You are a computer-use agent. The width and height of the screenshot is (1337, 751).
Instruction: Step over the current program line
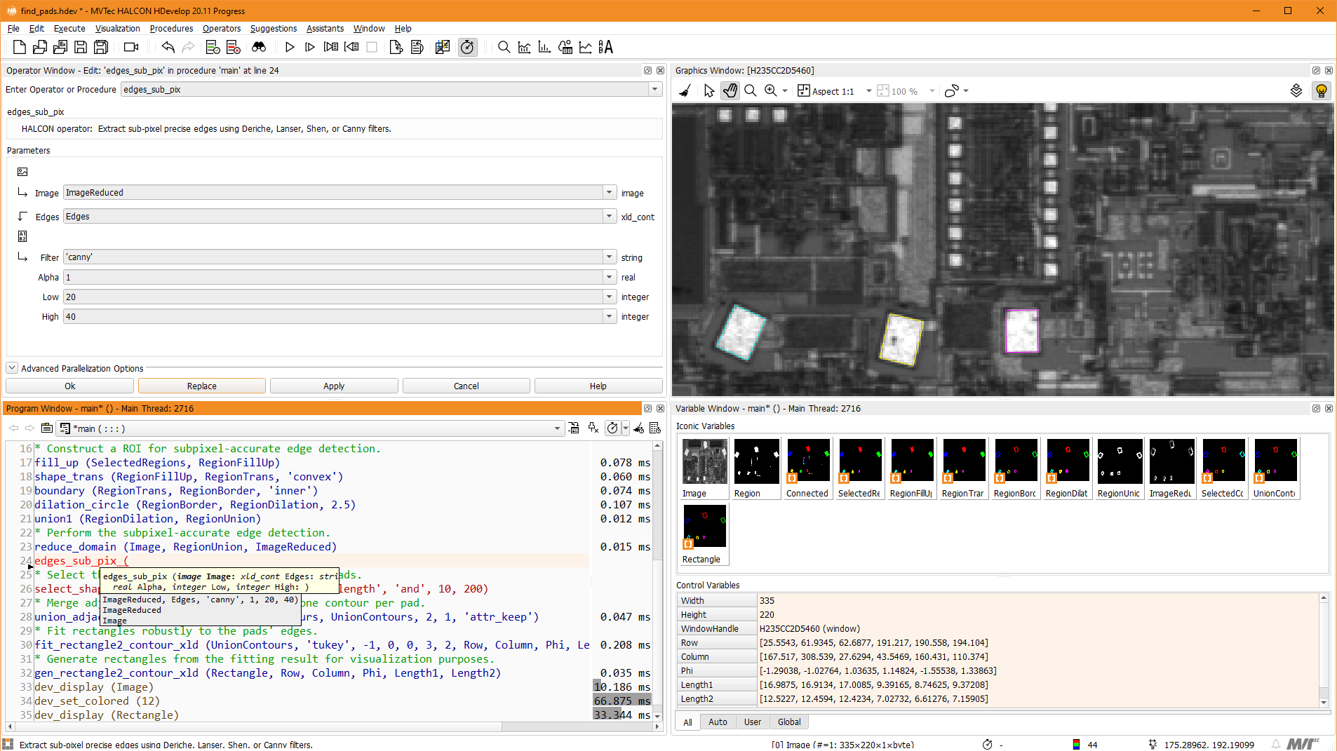point(310,47)
